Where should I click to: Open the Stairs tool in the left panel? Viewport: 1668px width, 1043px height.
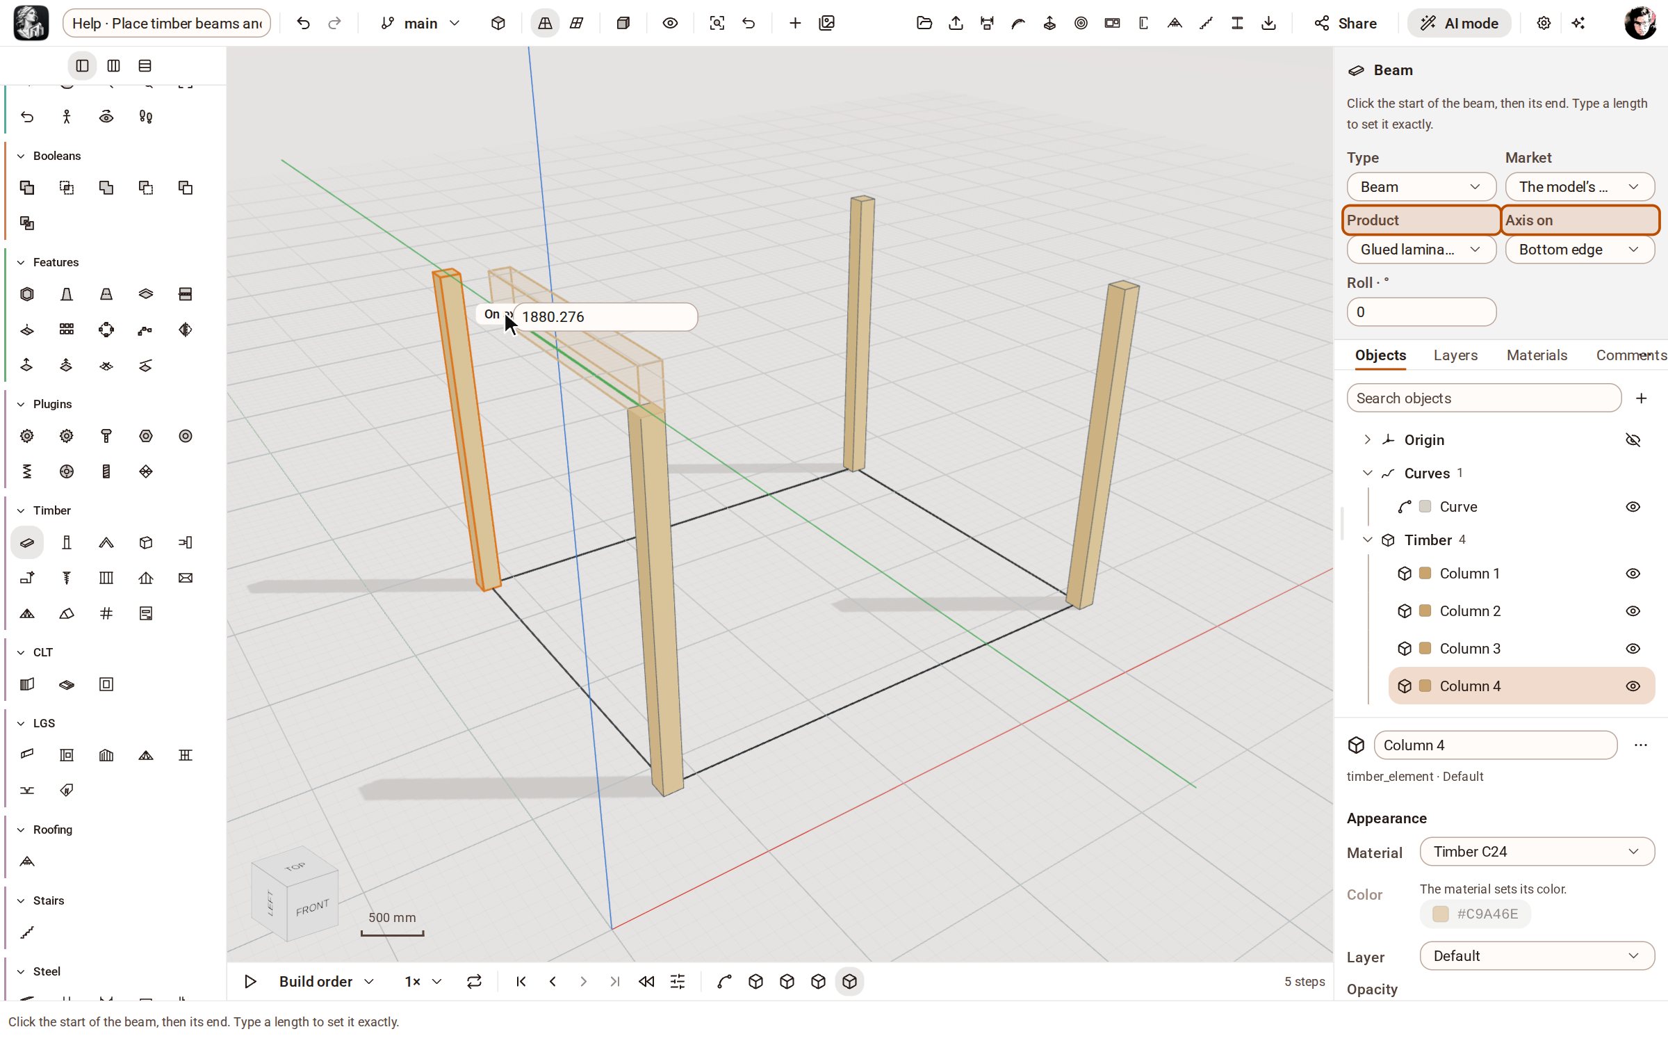pos(27,932)
